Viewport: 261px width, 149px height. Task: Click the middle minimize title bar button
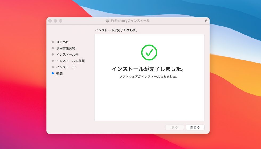pos(55,21)
